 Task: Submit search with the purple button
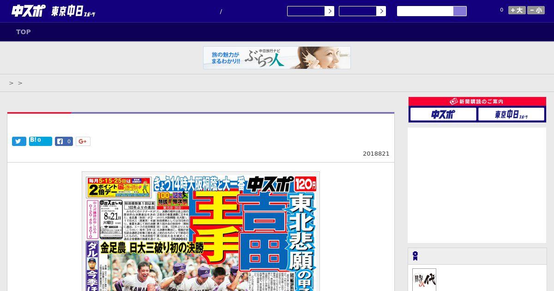pyautogui.click(x=460, y=11)
